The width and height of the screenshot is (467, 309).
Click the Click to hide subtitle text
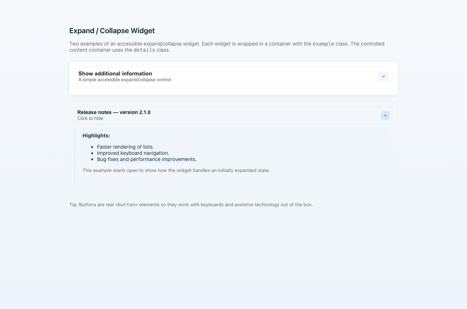[x=90, y=118]
